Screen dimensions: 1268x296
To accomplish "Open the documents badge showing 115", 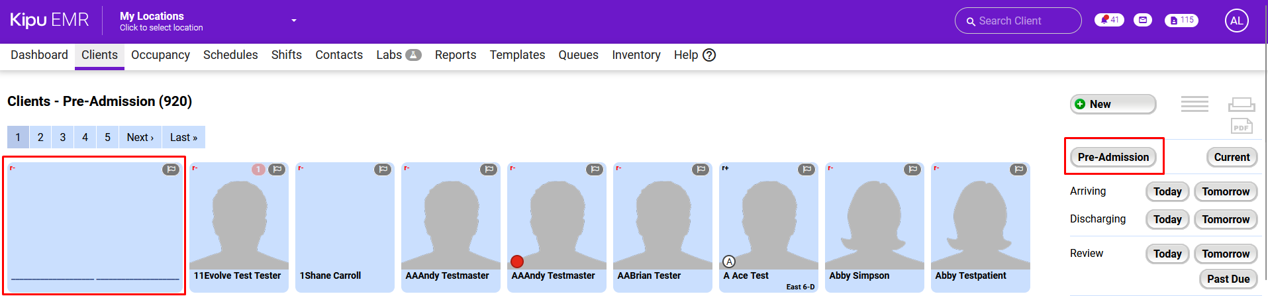I will 1181,21.
